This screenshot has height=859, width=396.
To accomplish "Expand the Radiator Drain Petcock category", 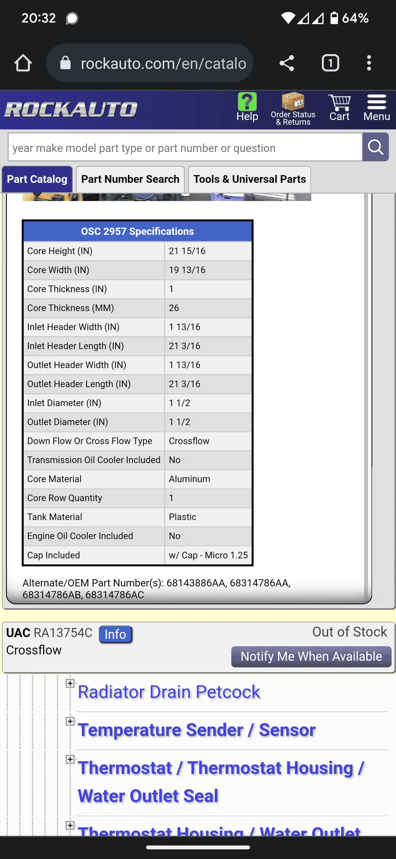I will pyautogui.click(x=70, y=683).
